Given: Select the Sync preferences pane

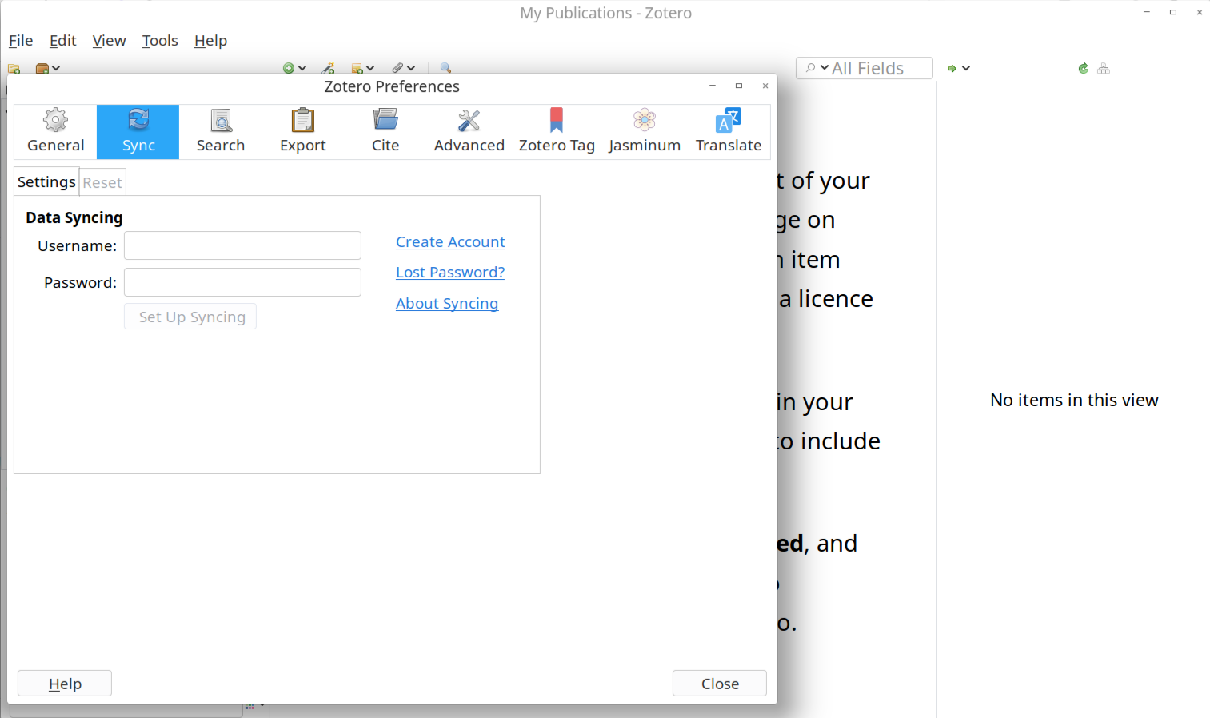Looking at the screenshot, I should point(138,132).
